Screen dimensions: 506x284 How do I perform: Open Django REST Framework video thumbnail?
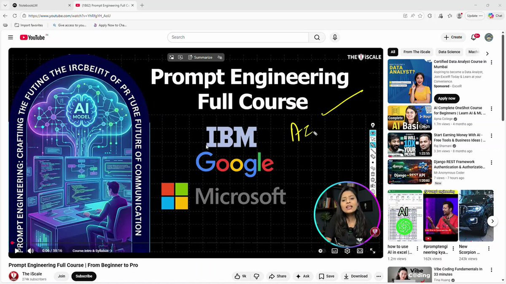click(410, 172)
